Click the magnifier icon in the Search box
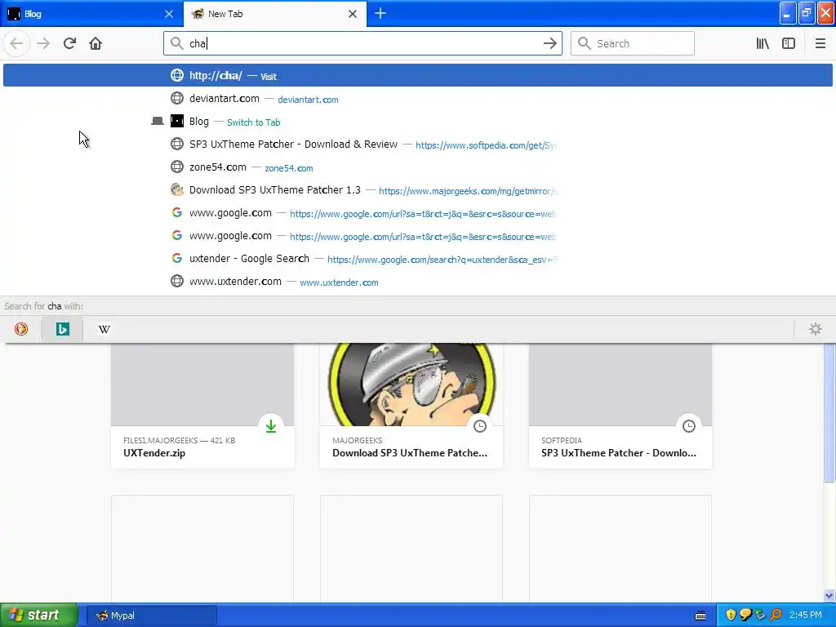This screenshot has width=836, height=627. (x=585, y=43)
